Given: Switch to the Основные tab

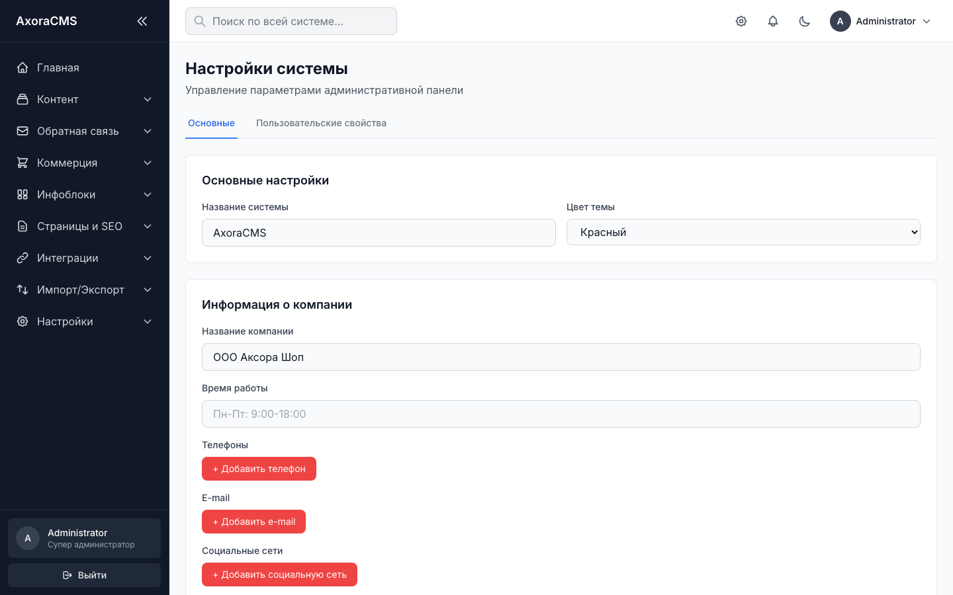Looking at the screenshot, I should coord(211,123).
